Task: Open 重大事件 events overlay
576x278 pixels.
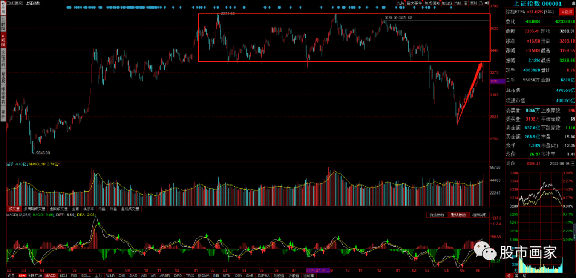Action: pyautogui.click(x=414, y=3)
